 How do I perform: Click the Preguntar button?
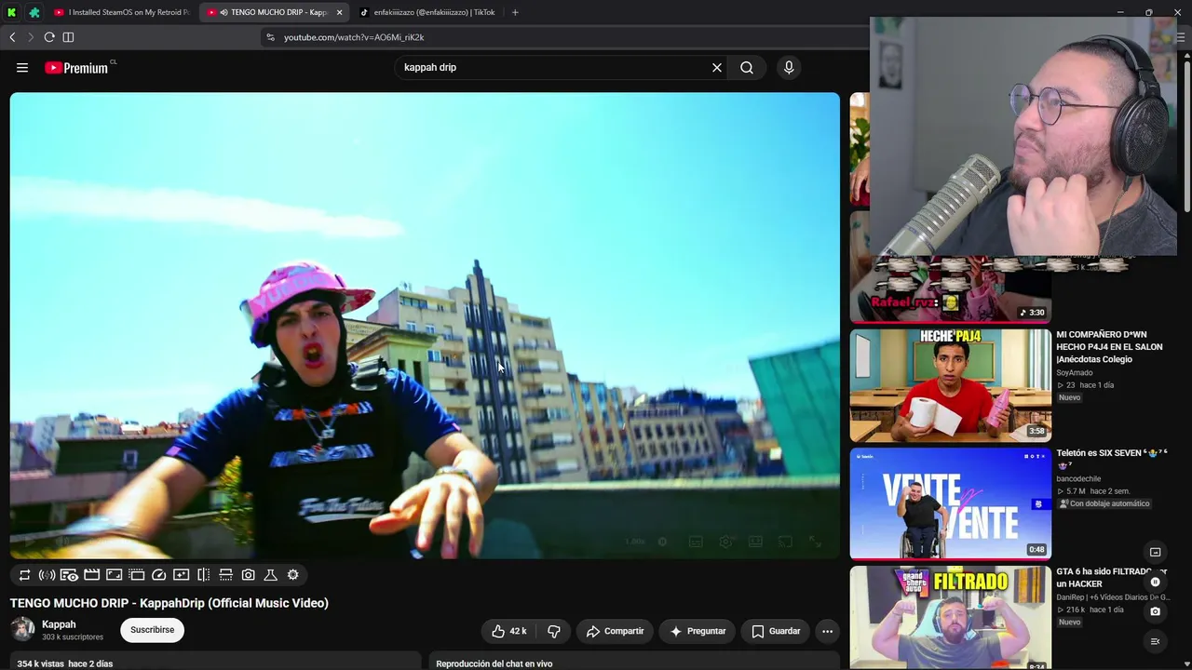tap(698, 631)
